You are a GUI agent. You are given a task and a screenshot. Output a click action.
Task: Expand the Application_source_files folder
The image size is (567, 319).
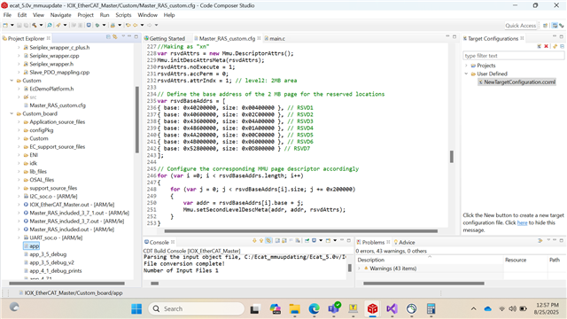pos(19,122)
